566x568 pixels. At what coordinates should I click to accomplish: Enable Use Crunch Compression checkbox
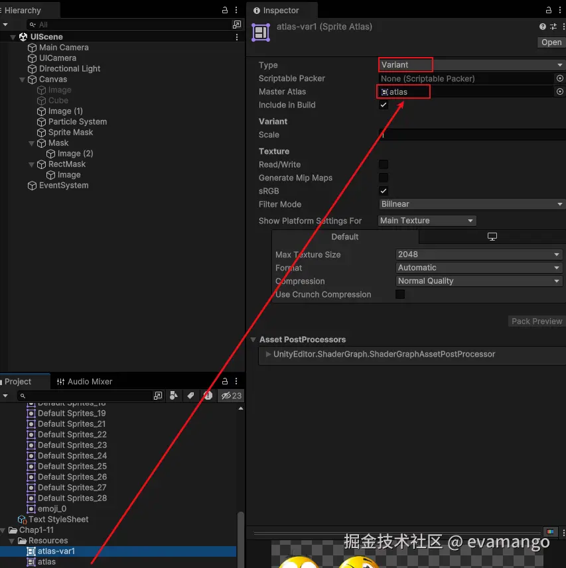[400, 294]
